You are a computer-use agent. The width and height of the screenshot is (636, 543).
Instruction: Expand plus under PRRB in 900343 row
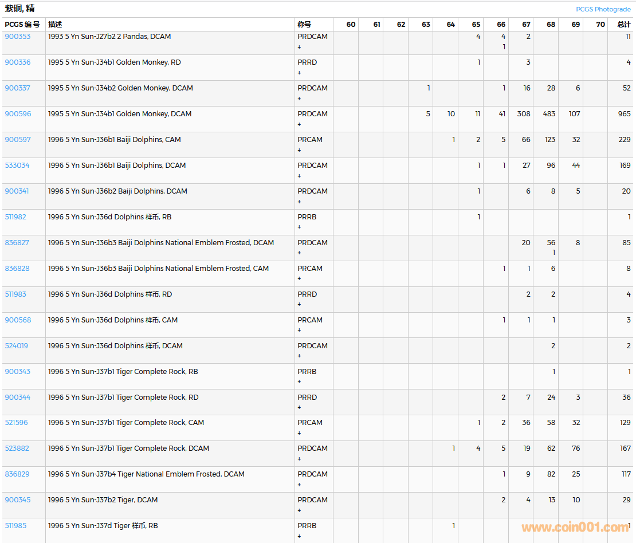pyautogui.click(x=299, y=382)
